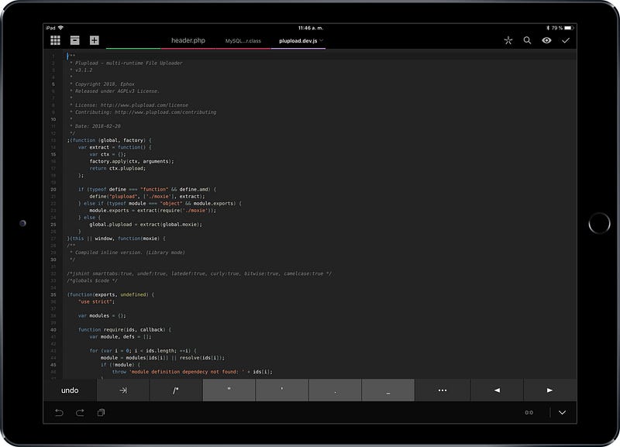The width and height of the screenshot is (620, 447).
Task: Tap the redo arrow in bottom bar
Action: pyautogui.click(x=80, y=413)
